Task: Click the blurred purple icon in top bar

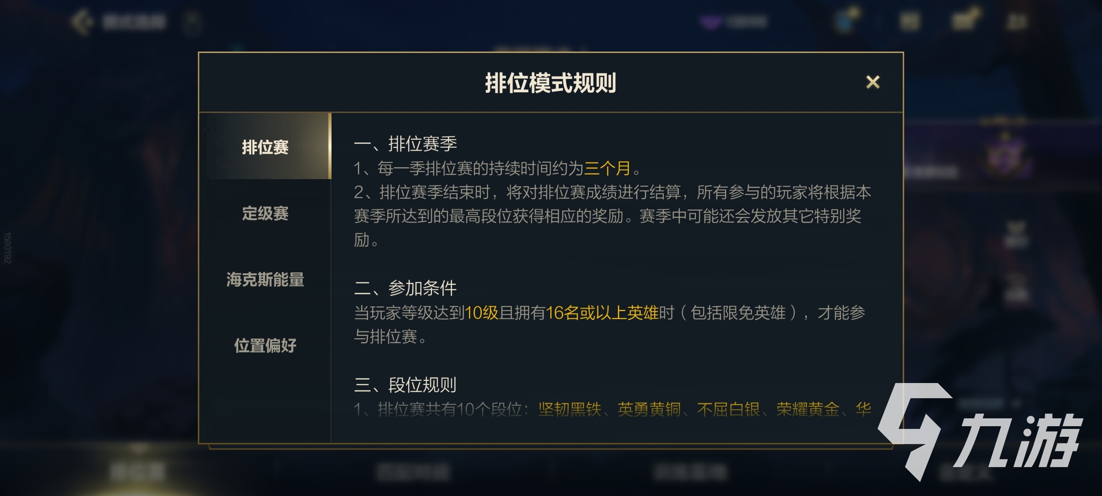Action: coord(711,22)
